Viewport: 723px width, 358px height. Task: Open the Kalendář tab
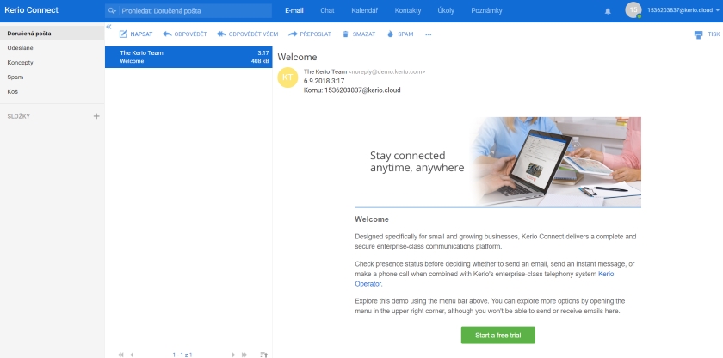(365, 10)
